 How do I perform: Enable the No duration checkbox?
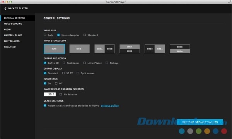[61, 94]
